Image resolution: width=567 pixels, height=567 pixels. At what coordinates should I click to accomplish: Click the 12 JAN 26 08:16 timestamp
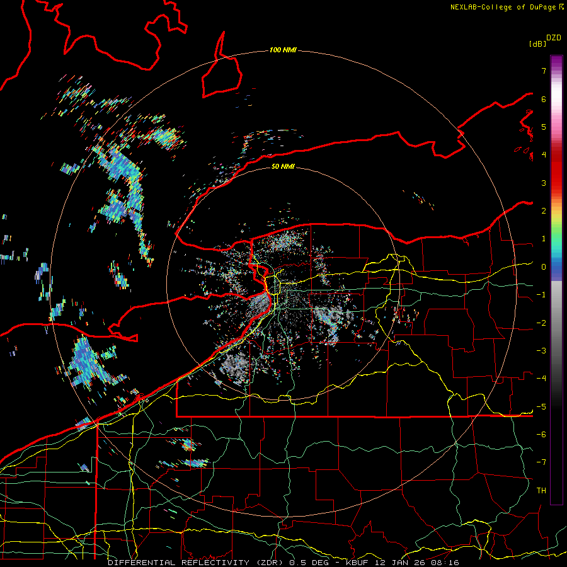417,563
